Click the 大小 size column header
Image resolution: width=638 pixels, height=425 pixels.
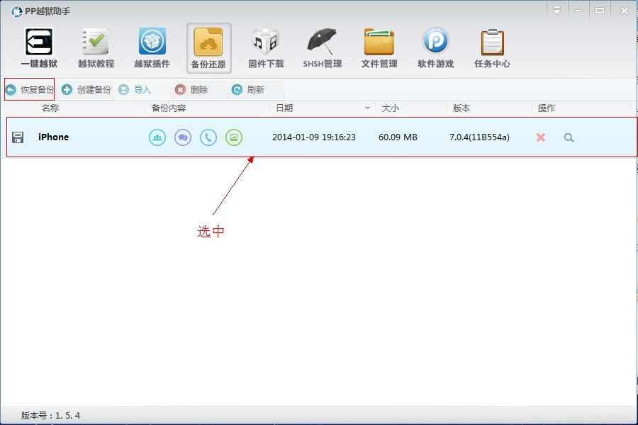pyautogui.click(x=390, y=108)
